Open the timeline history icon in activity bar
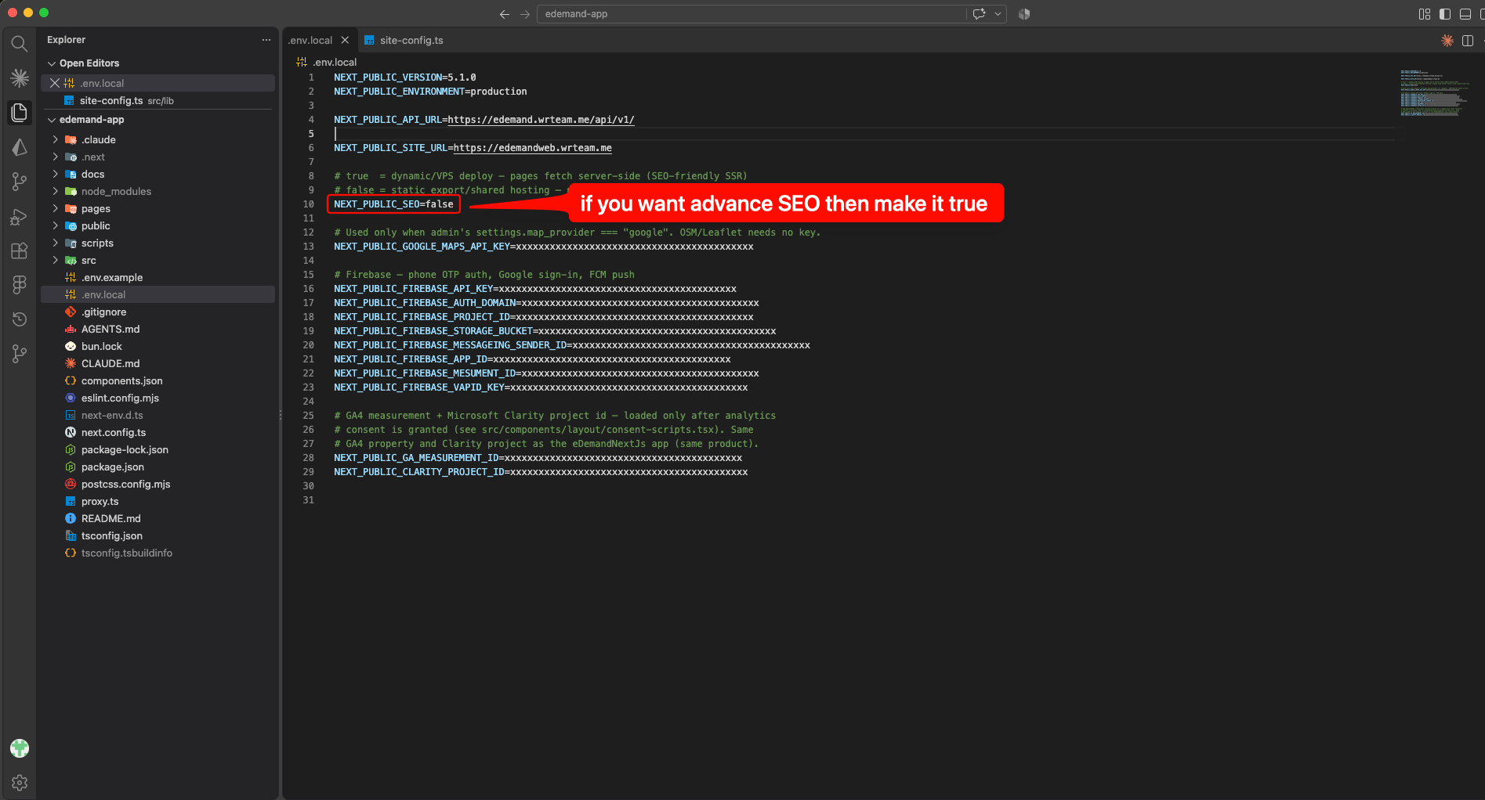This screenshot has width=1485, height=800. (x=20, y=319)
